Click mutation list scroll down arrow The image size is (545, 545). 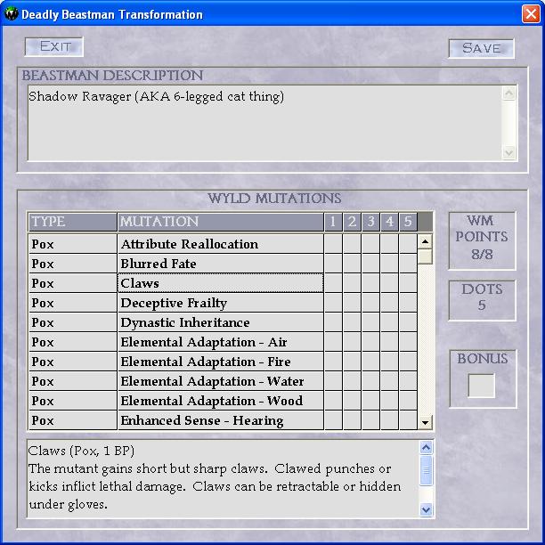[425, 423]
